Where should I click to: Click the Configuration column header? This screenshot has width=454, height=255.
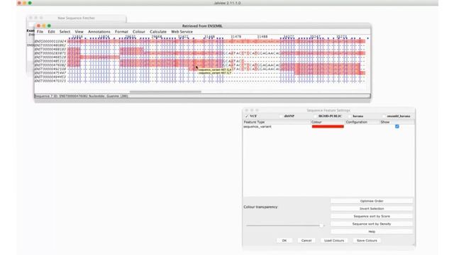click(x=362, y=122)
